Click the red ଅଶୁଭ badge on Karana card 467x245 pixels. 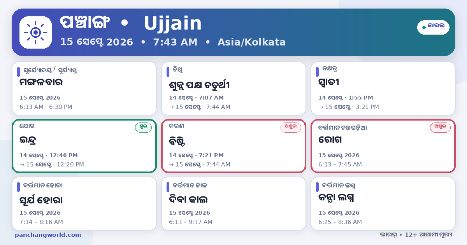[x=291, y=128]
